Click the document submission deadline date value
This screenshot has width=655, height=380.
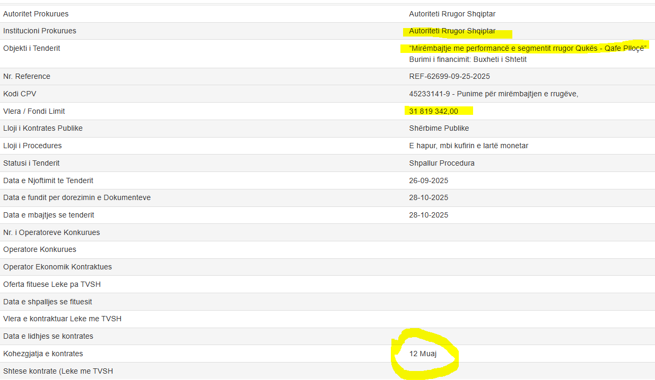tap(429, 197)
